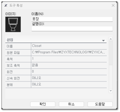
Task: Cancel with the 취소 button
Action: 71,104
